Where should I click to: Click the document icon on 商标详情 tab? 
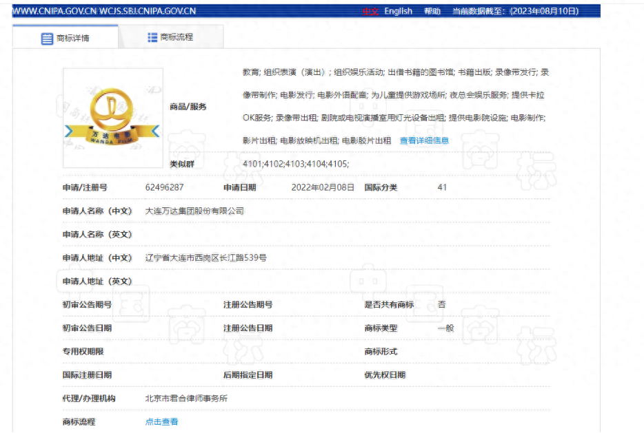(x=44, y=37)
